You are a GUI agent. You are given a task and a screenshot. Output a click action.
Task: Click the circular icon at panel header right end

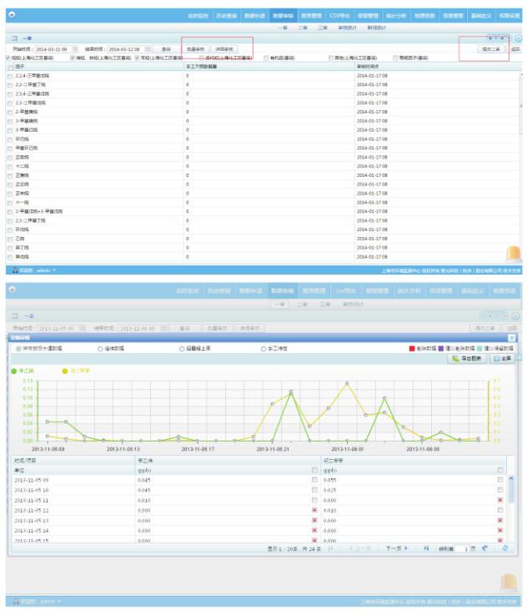[x=519, y=38]
